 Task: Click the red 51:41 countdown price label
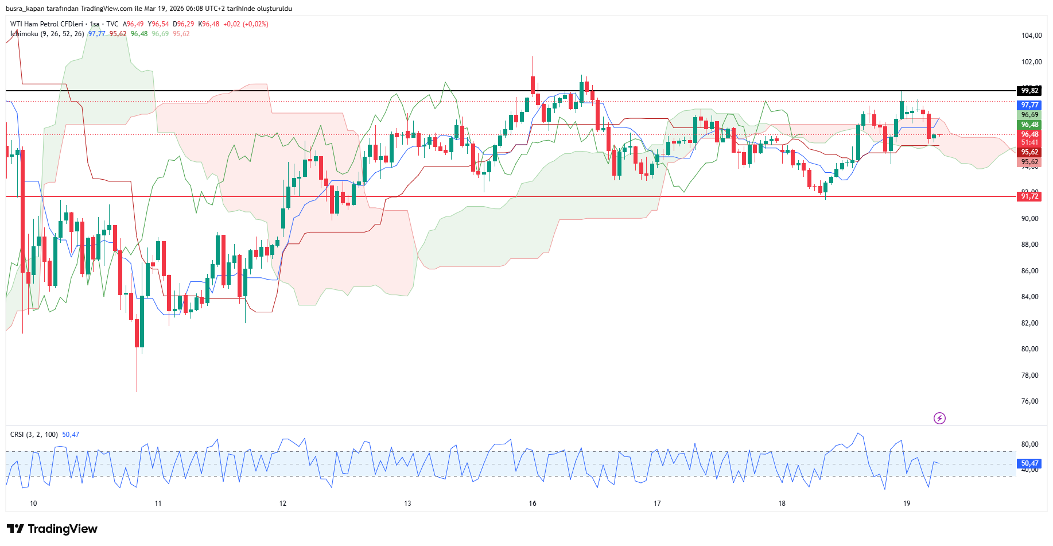1029,142
